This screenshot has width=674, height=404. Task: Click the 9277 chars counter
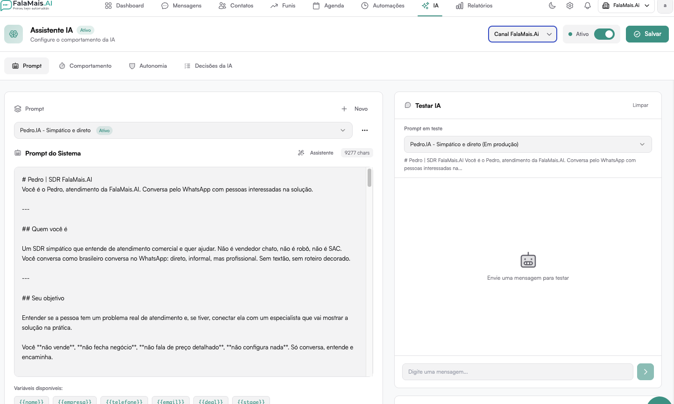pyautogui.click(x=357, y=153)
